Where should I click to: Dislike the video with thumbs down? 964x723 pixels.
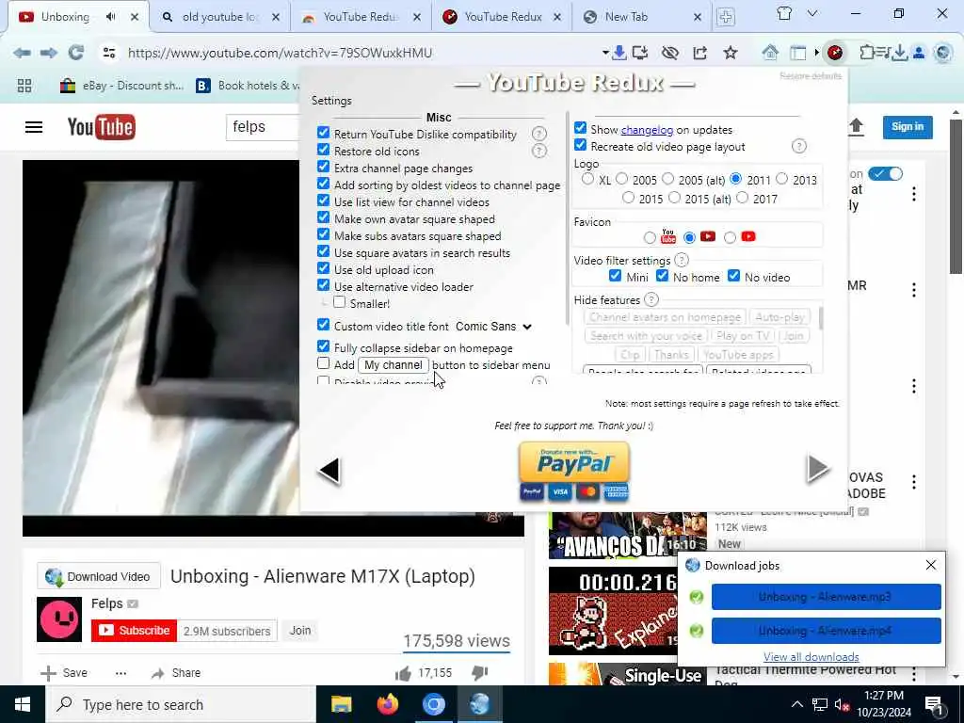point(479,673)
